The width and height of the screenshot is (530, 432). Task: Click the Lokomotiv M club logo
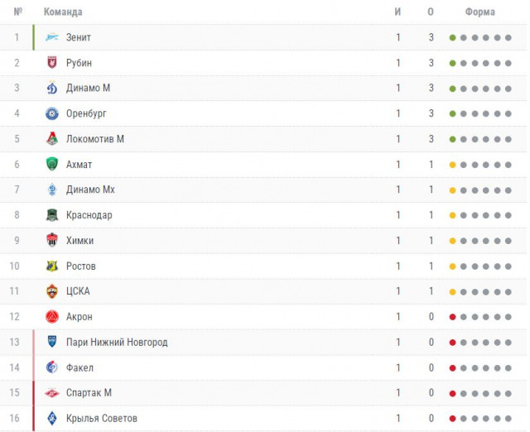click(52, 139)
